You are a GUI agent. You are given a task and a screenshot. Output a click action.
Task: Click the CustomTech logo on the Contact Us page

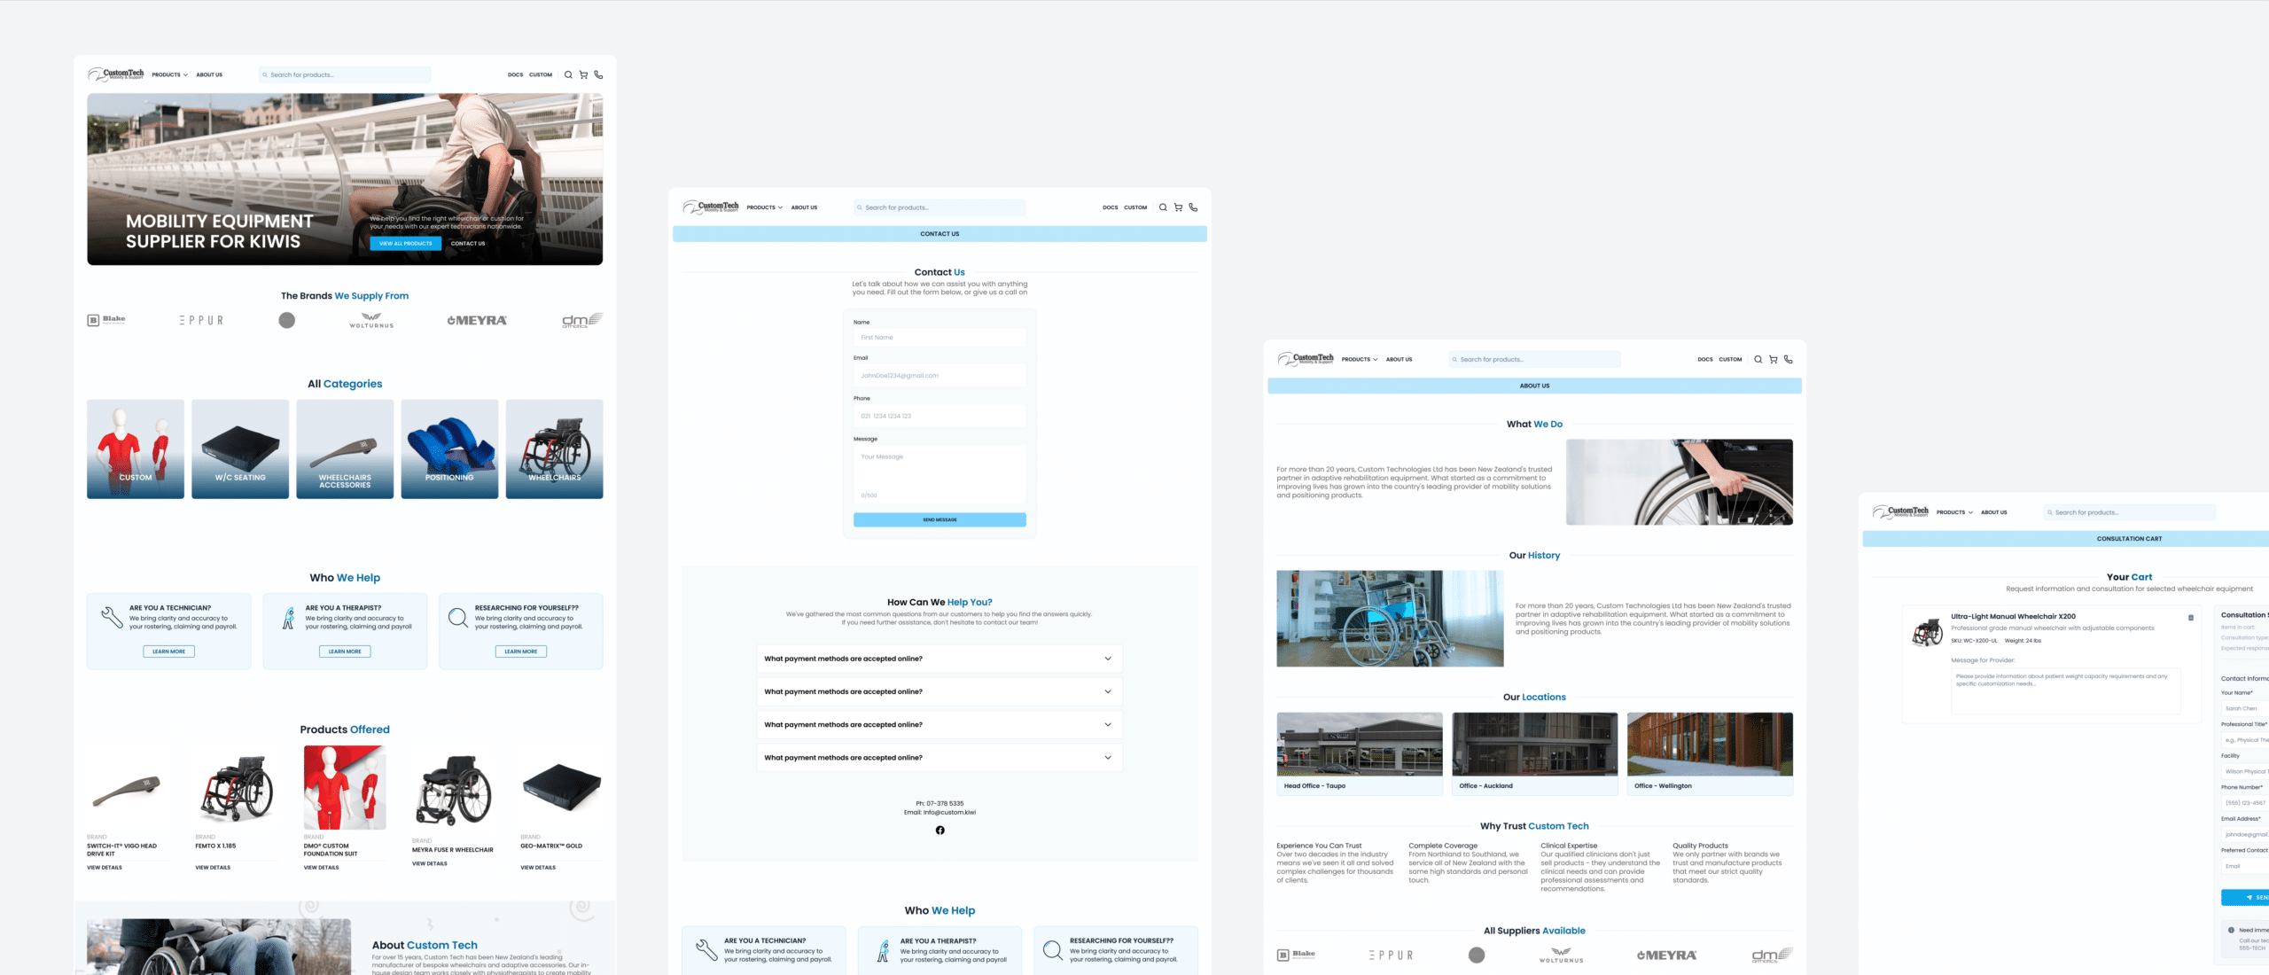click(x=711, y=207)
